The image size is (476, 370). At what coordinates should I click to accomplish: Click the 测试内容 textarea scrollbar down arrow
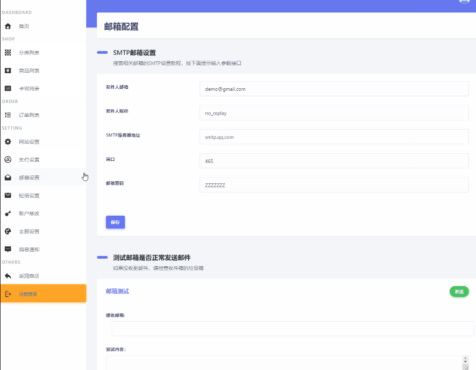(466, 361)
